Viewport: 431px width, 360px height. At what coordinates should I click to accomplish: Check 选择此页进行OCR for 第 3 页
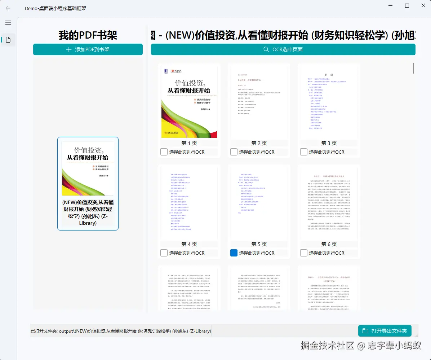point(304,152)
